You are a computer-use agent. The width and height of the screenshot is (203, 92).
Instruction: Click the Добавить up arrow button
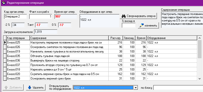[13, 88]
